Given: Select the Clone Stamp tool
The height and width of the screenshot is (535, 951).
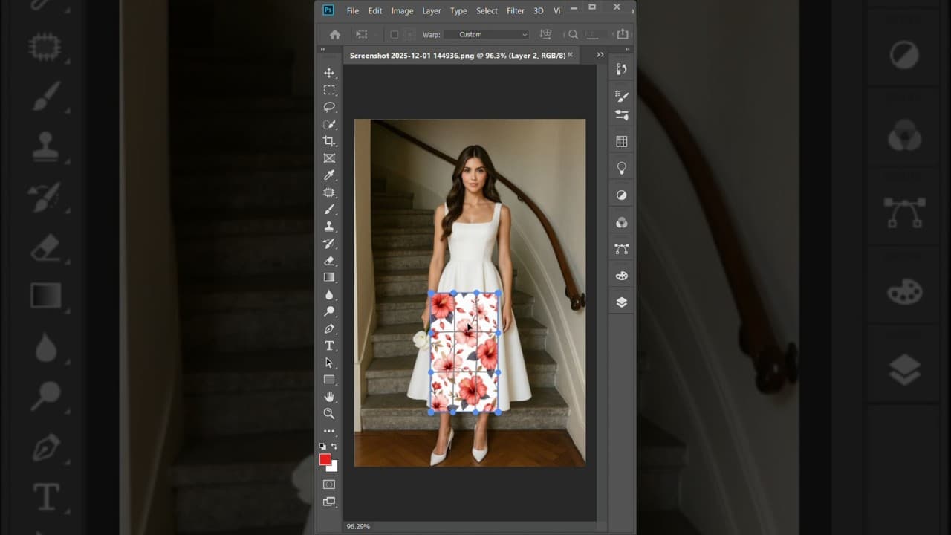Looking at the screenshot, I should tap(329, 227).
